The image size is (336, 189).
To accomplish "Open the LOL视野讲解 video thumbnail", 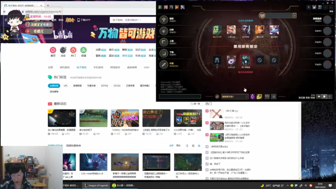I will point(188,118).
